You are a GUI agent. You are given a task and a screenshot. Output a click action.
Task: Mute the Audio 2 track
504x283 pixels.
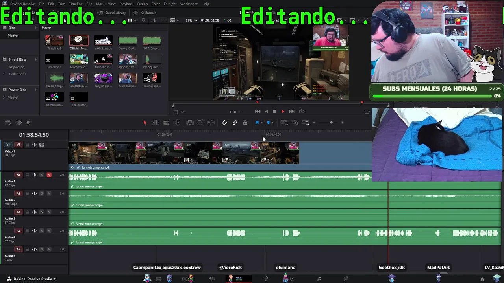point(49,193)
